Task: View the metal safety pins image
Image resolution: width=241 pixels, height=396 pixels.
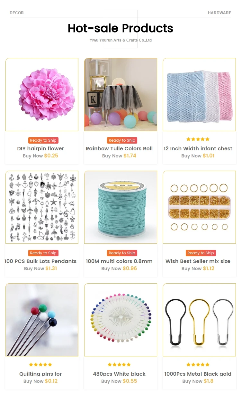Action: [x=200, y=320]
